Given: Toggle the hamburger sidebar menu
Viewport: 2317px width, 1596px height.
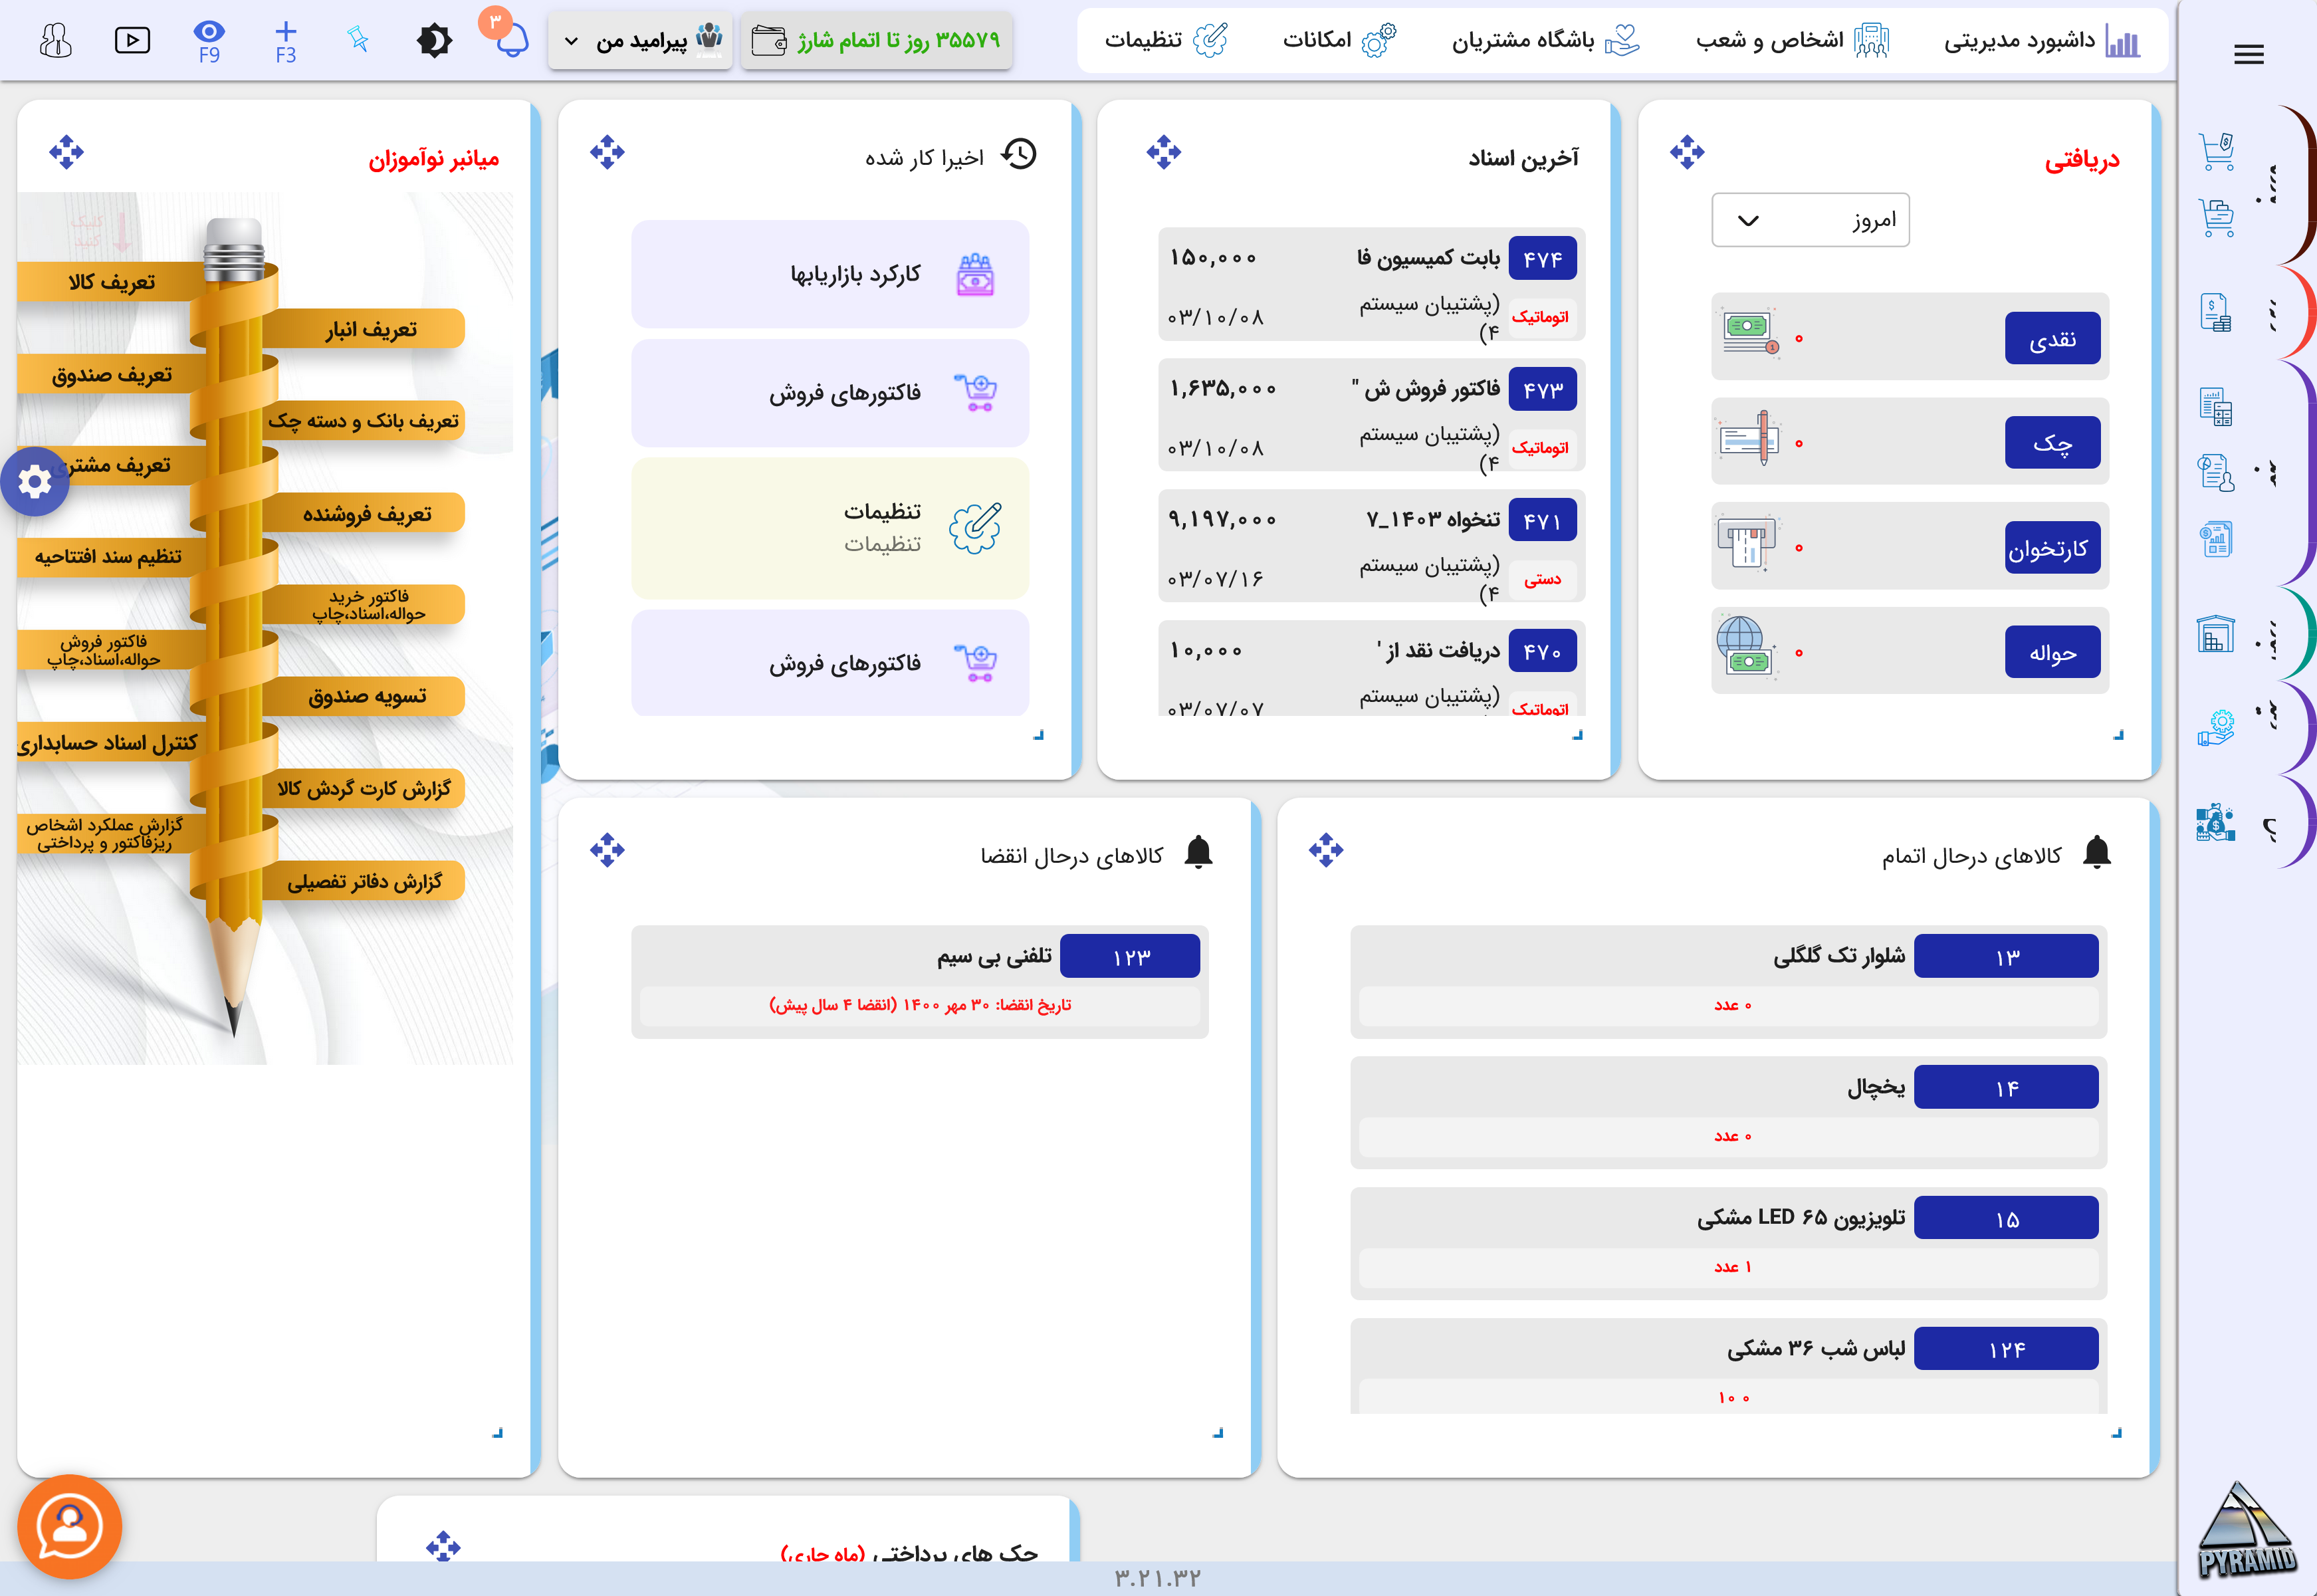Looking at the screenshot, I should [x=2248, y=55].
